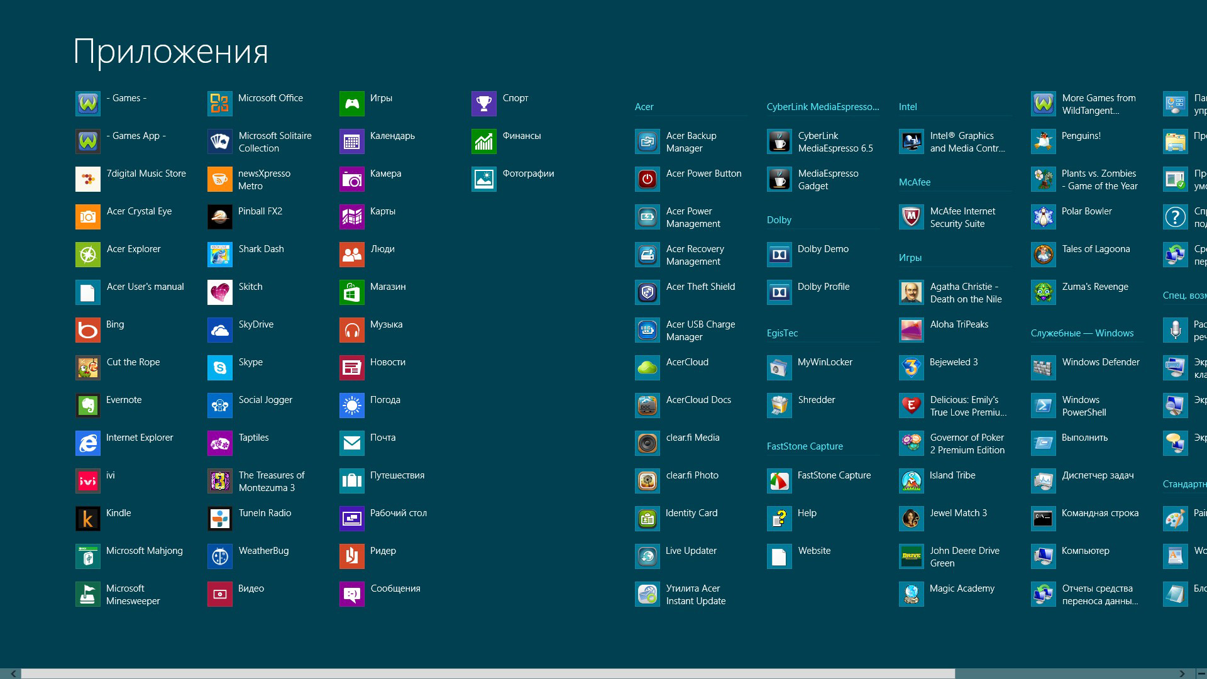Screen dimensions: 1207x679
Task: Open the Windows PowerShell icon
Action: [1044, 406]
